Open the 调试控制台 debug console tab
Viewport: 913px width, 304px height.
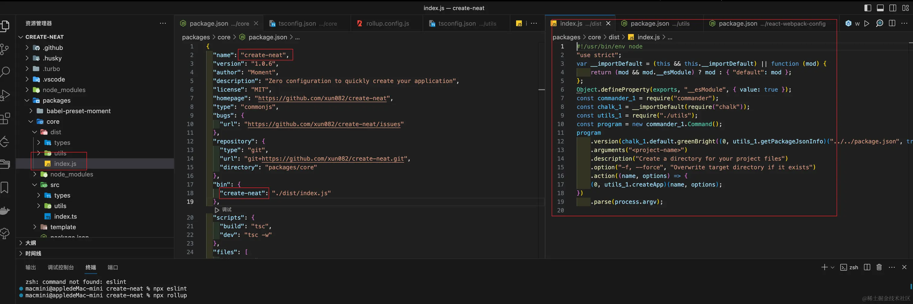coord(61,267)
